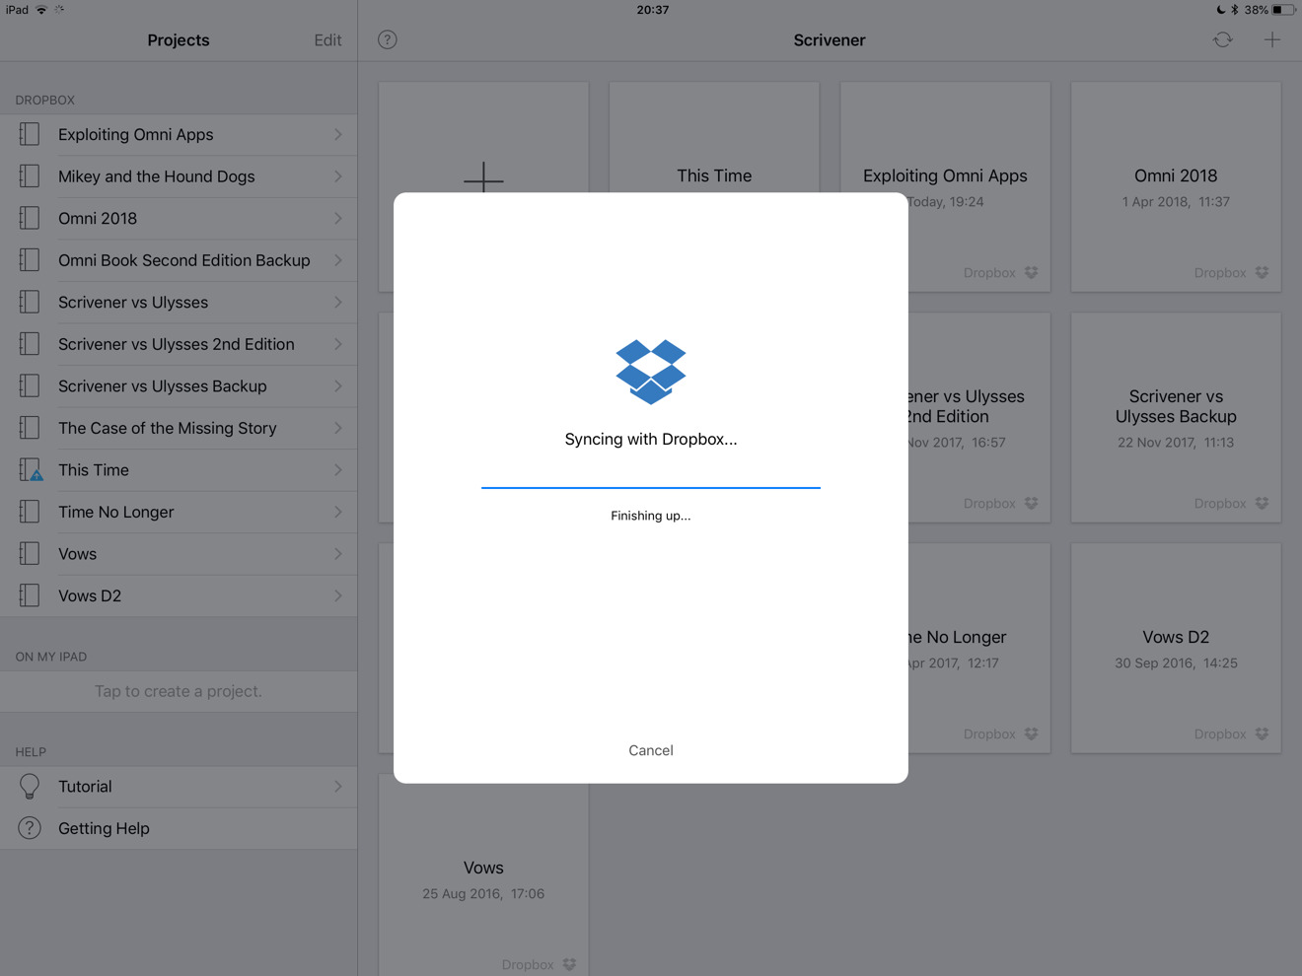Screen dimensions: 1302x976
Task: Tap the binder icon beside Mikey and the Hound Dogs
Action: coord(30,176)
